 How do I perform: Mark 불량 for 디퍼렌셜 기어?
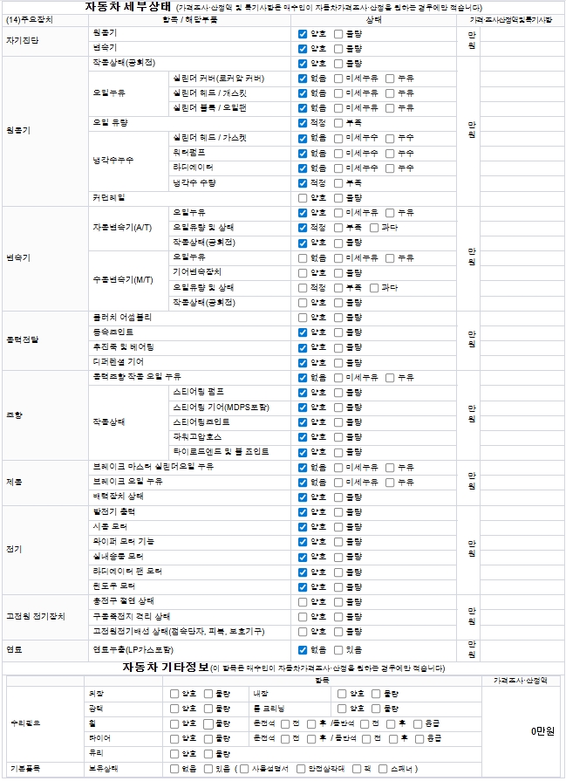click(x=338, y=363)
